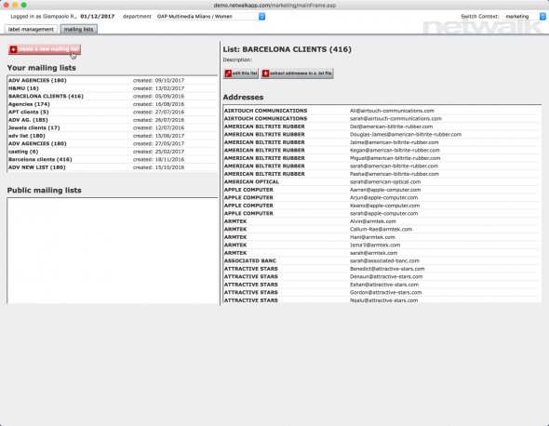Image resolution: width=549 pixels, height=426 pixels.
Task: Open the APT clients (5) list
Action: coord(28,112)
